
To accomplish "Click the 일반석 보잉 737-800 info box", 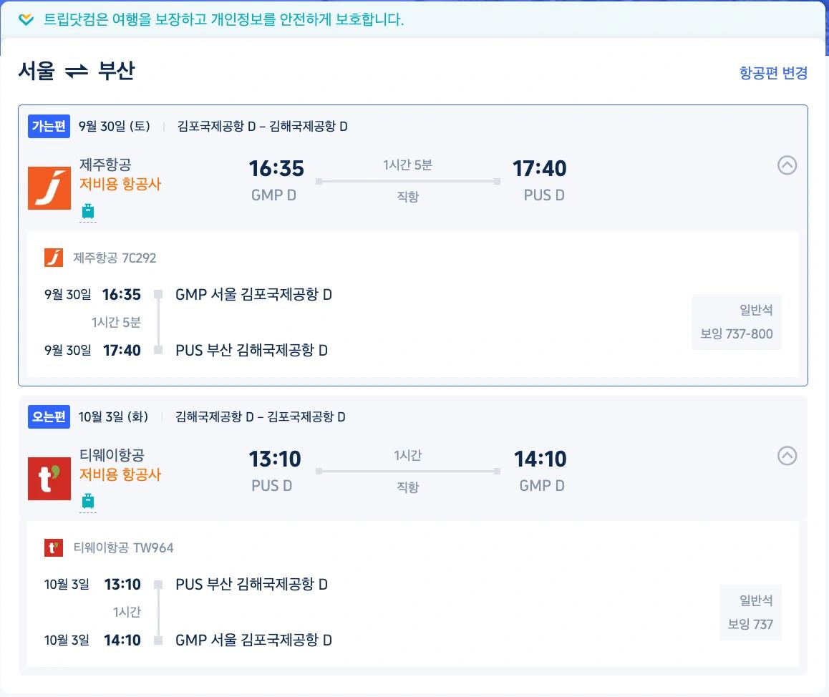I will pyautogui.click(x=737, y=322).
